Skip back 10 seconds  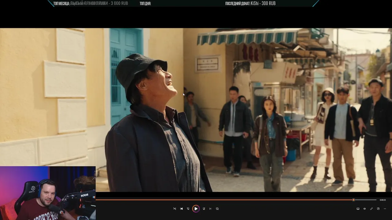188,209
